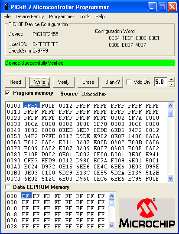Click the configuration word 1E3F
Viewport: 179px width, 234px height.
(127, 38)
